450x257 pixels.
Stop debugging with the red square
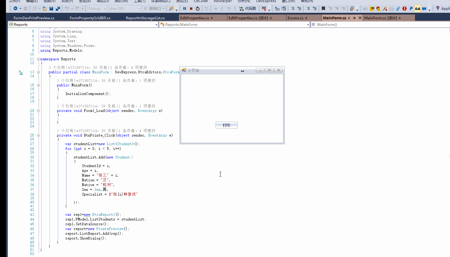point(191,9)
